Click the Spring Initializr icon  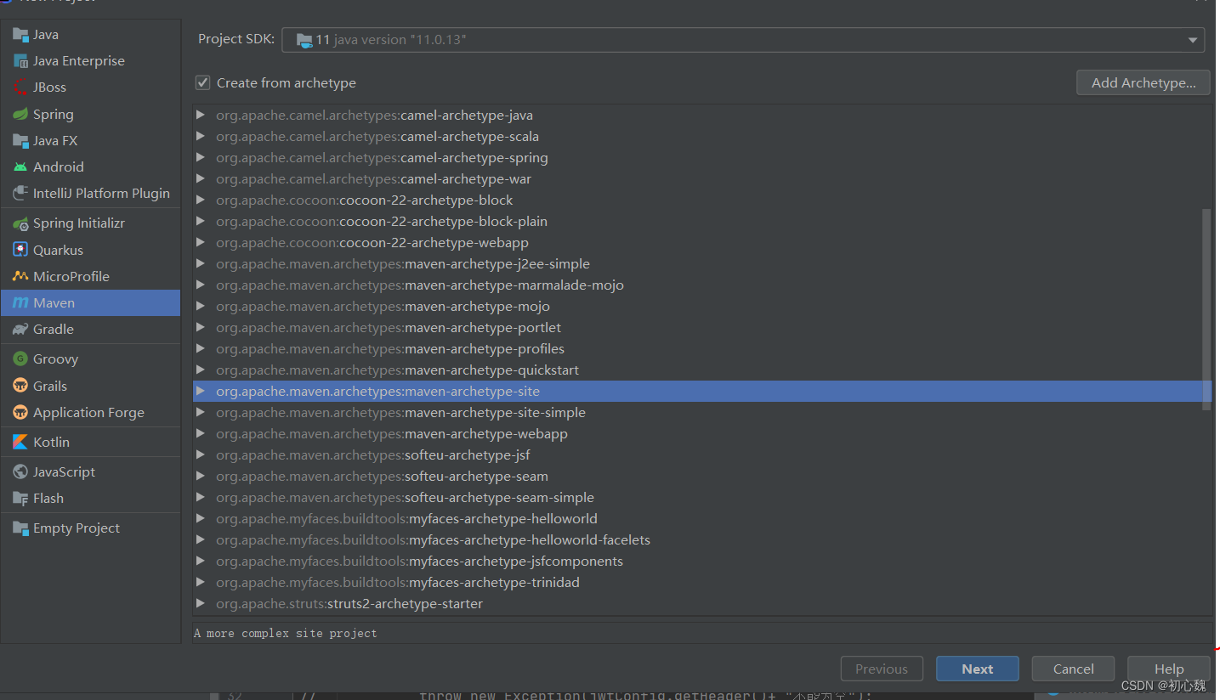pyautogui.click(x=20, y=223)
